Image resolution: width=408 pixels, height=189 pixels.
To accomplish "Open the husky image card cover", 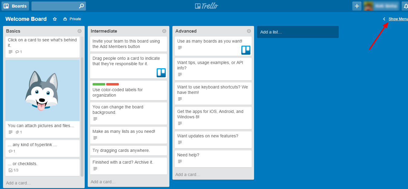I will coord(42,91).
